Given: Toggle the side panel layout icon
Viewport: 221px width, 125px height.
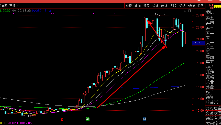Looking at the screenshot, I should [x=190, y=11].
